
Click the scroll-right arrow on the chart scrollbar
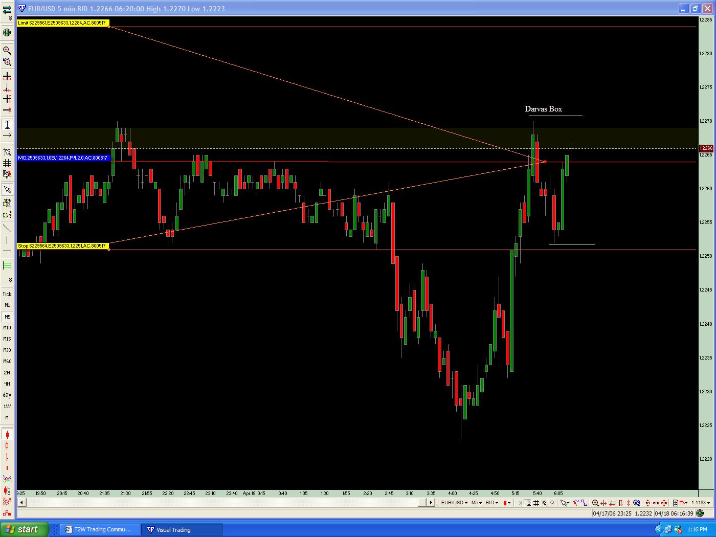431,503
